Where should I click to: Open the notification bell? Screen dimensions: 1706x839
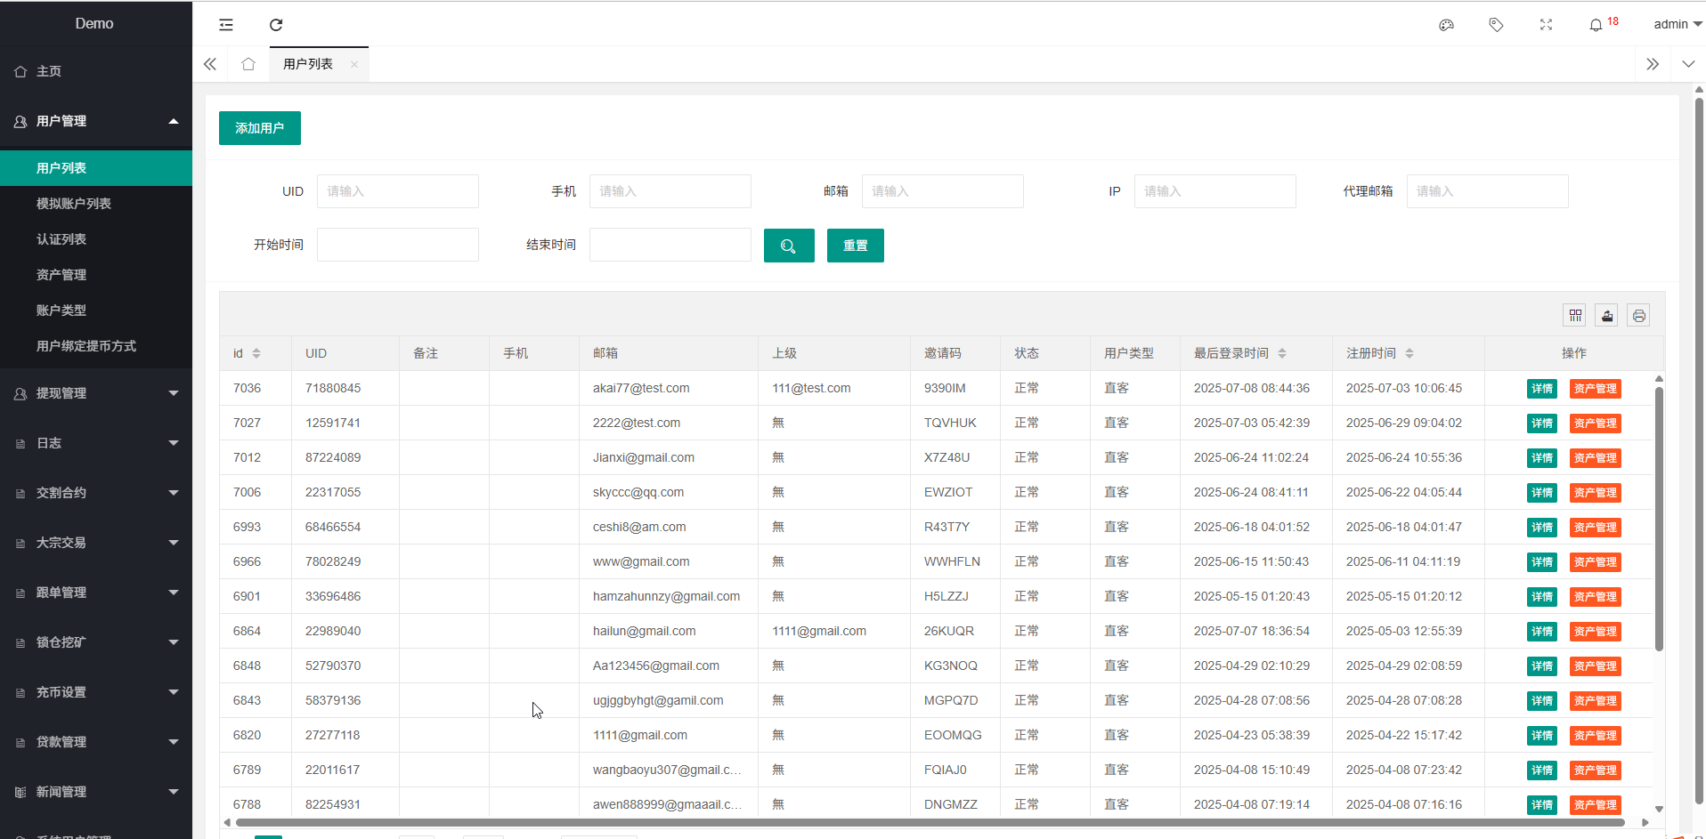[1596, 25]
